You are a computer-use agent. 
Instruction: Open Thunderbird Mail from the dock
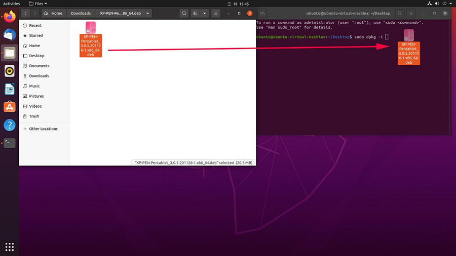coord(9,34)
